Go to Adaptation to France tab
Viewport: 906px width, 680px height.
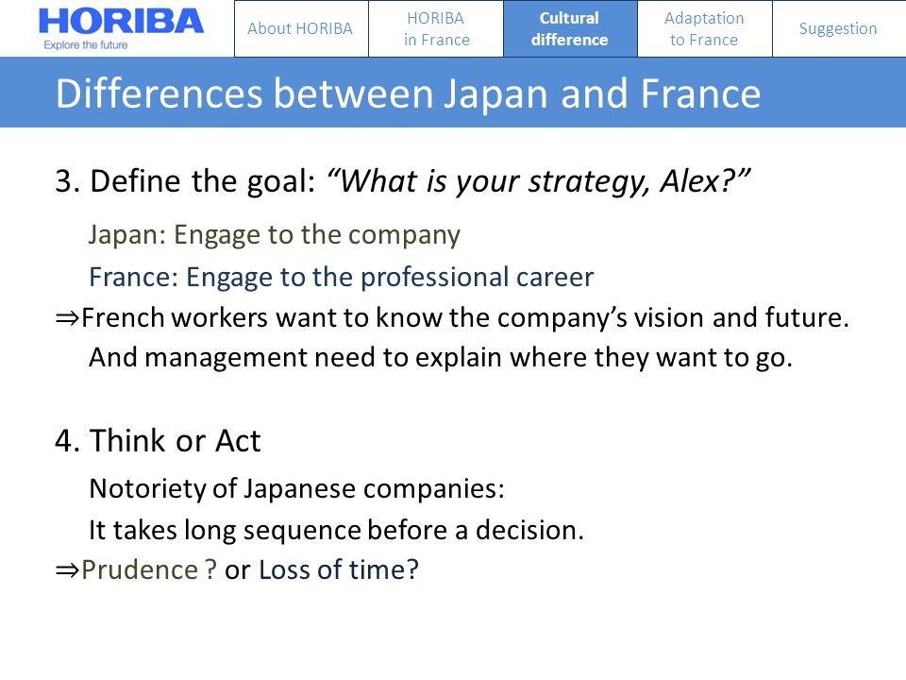click(x=704, y=28)
